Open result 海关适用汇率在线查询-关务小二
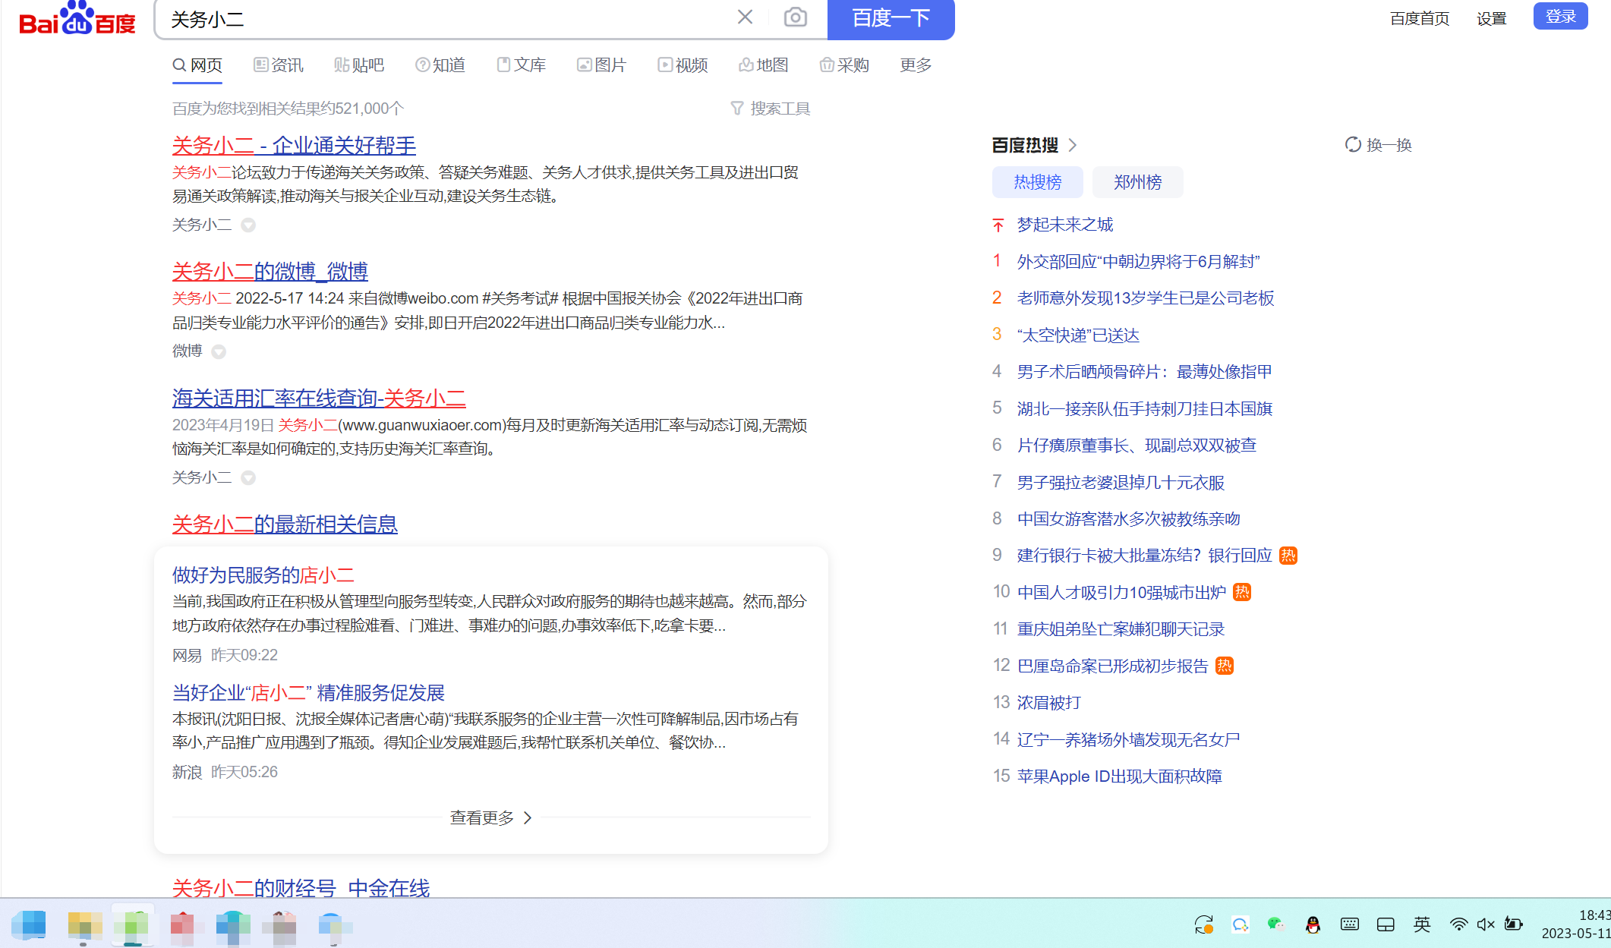 pos(319,398)
